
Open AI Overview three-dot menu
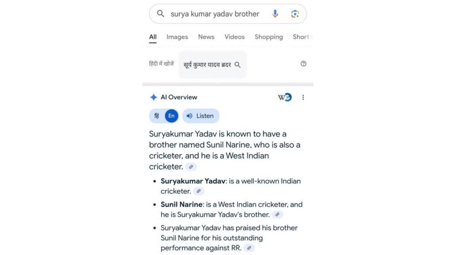303,97
